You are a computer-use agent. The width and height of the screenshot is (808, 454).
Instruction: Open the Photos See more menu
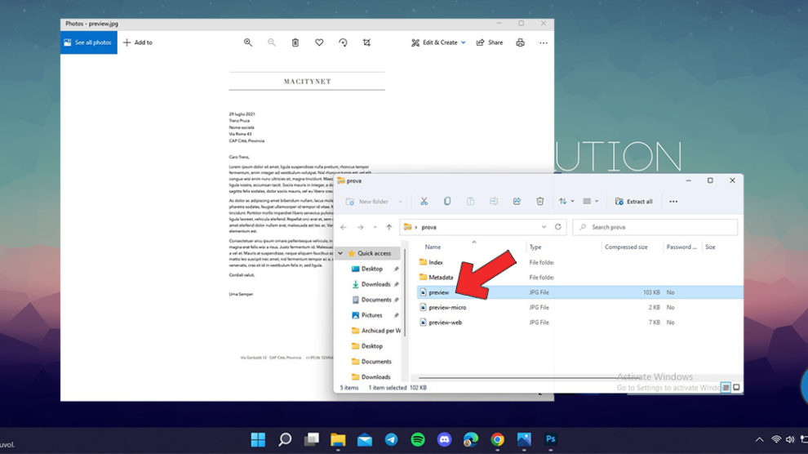[543, 42]
